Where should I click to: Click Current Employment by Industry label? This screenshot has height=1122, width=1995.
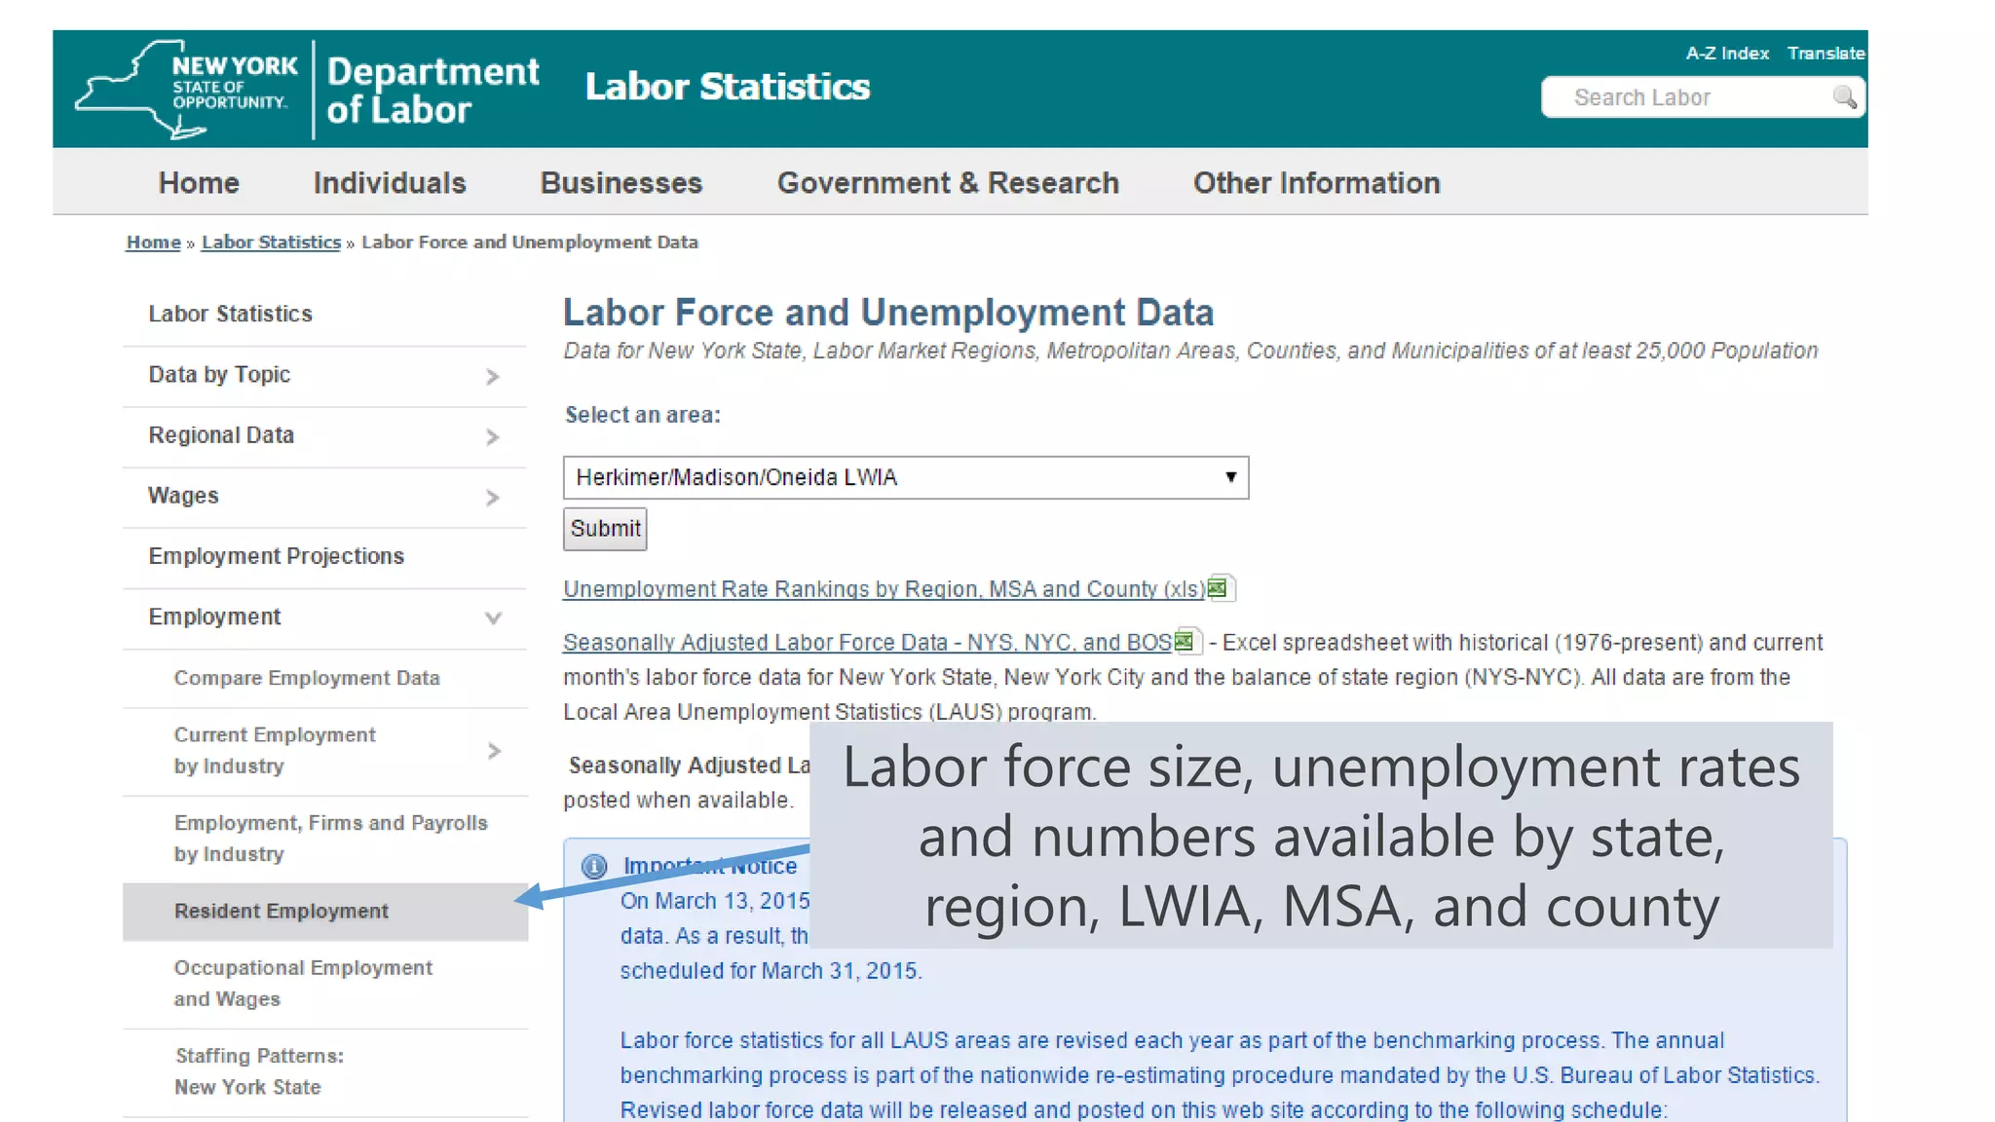point(275,751)
